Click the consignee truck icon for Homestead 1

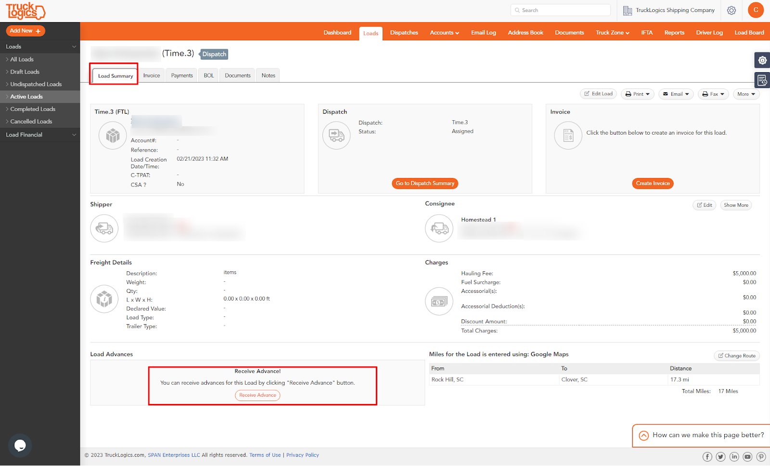439,228
